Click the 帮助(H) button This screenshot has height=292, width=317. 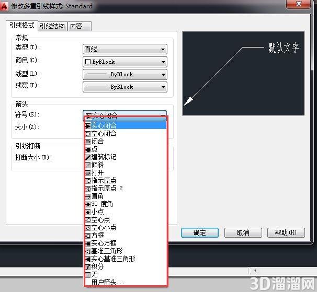(x=286, y=232)
